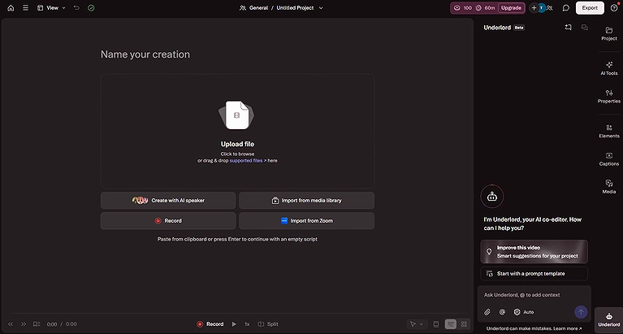
Task: Toggle the script markers list icon
Action: 37,324
